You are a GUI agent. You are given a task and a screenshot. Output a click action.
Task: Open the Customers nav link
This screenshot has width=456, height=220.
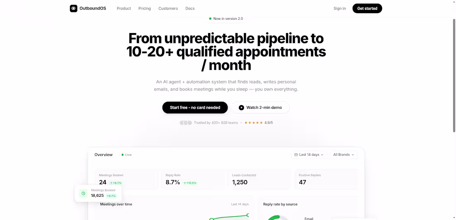[168, 8]
